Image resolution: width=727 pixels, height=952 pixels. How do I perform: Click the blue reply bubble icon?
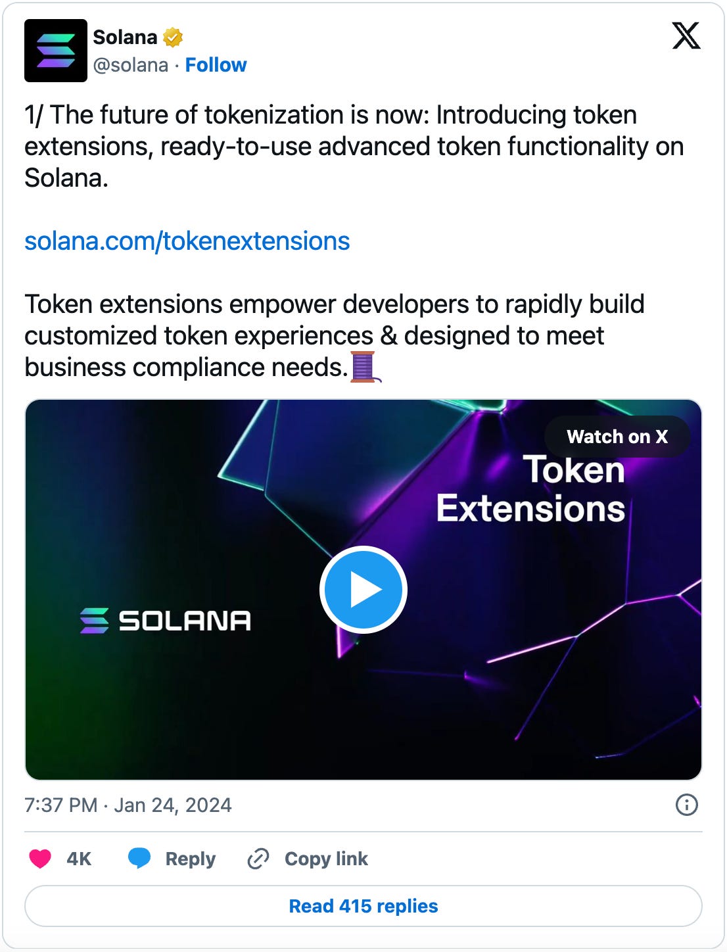(140, 859)
